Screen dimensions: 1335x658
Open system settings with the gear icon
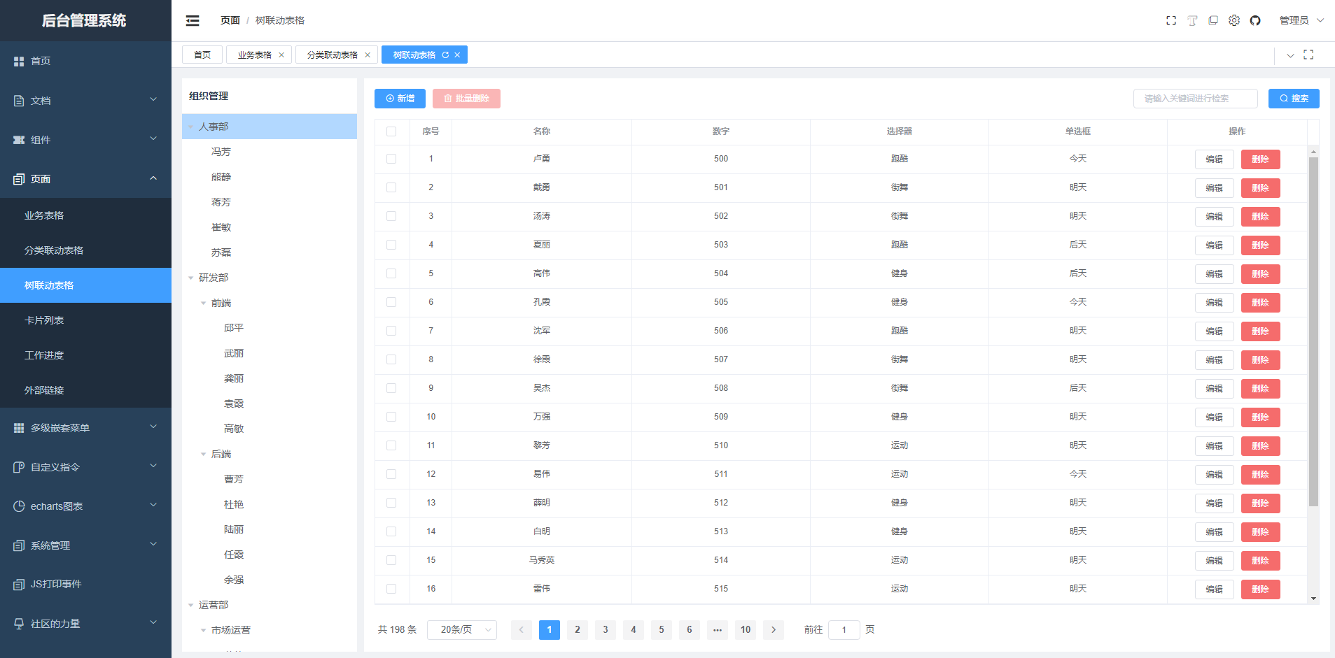coord(1233,20)
